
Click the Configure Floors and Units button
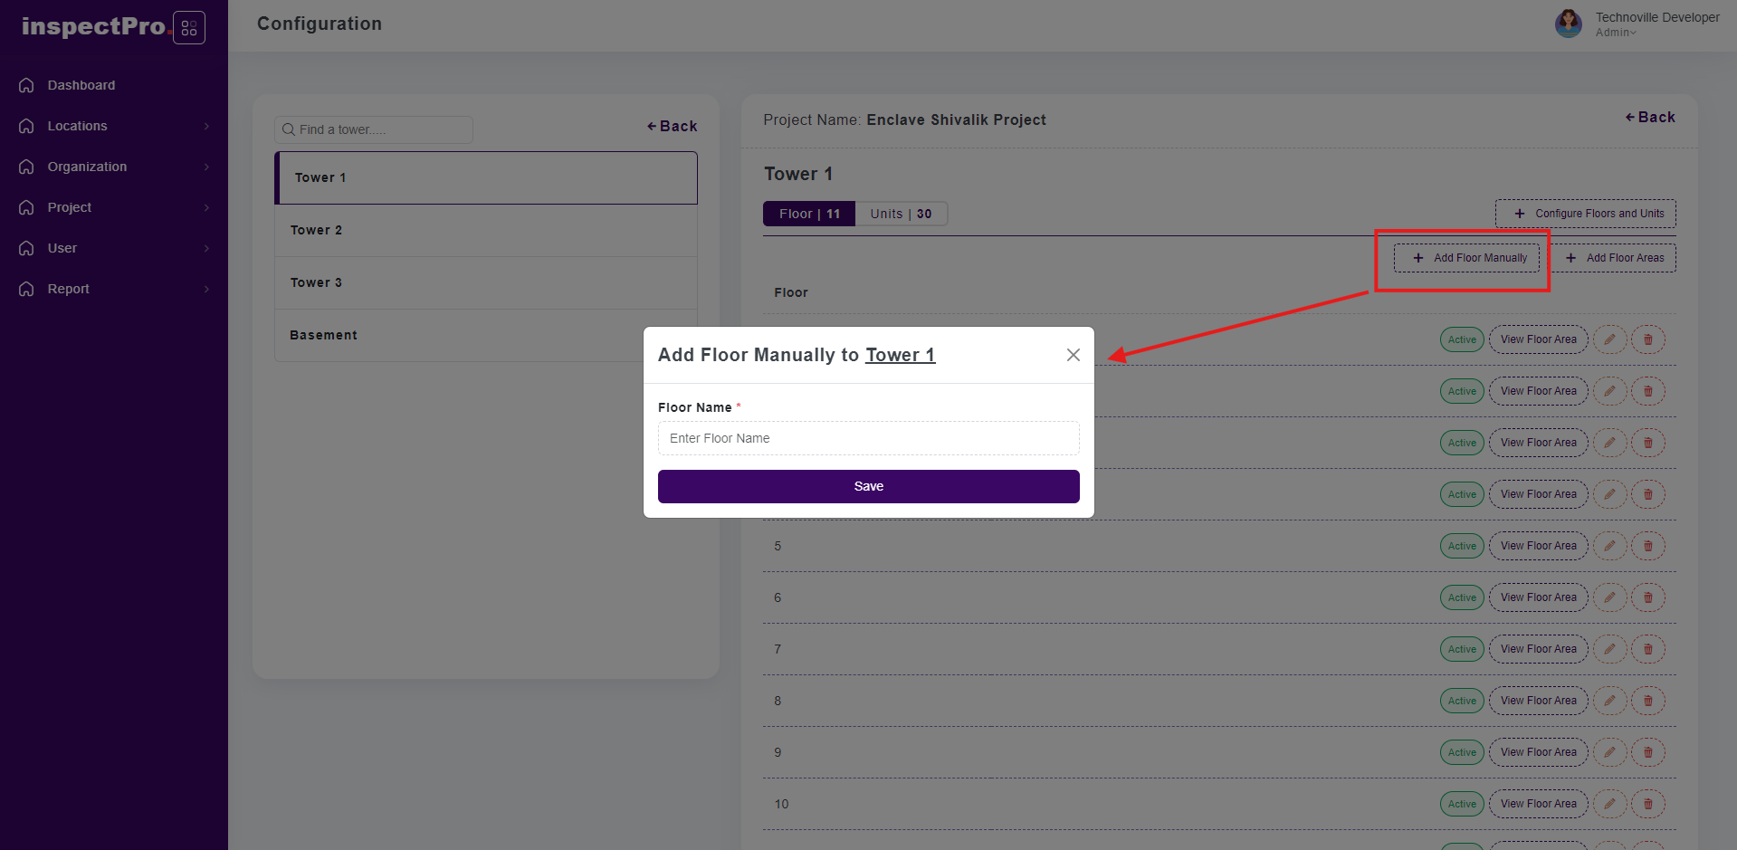click(1585, 214)
